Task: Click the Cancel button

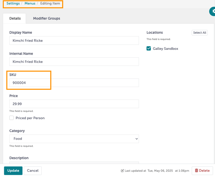Action: tap(33, 171)
